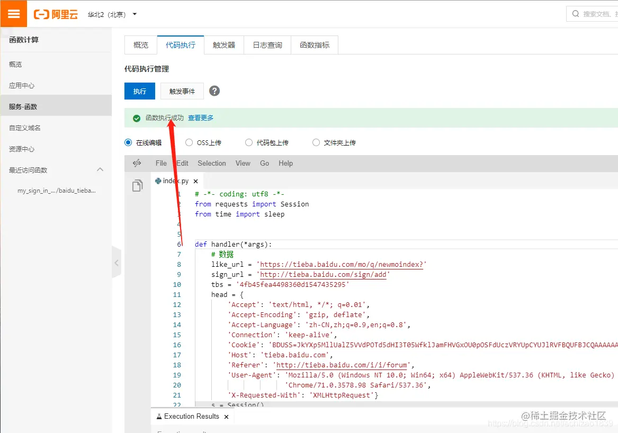The height and width of the screenshot is (433, 618).
Task: Open the editor File menu
Action: tap(161, 163)
